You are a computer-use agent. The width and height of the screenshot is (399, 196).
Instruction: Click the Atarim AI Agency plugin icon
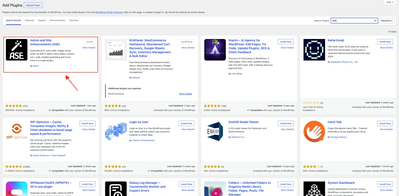tap(215, 49)
